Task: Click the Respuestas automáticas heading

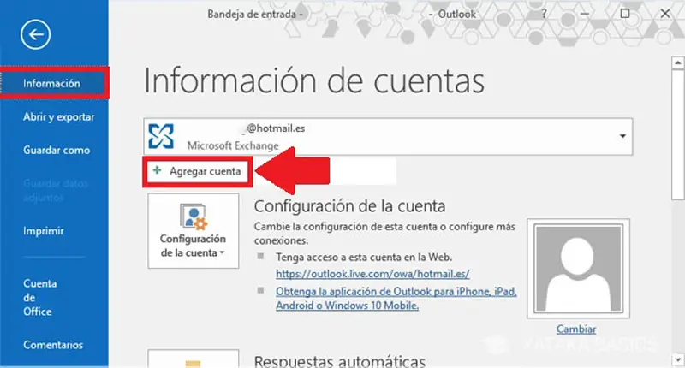Action: pos(339,361)
